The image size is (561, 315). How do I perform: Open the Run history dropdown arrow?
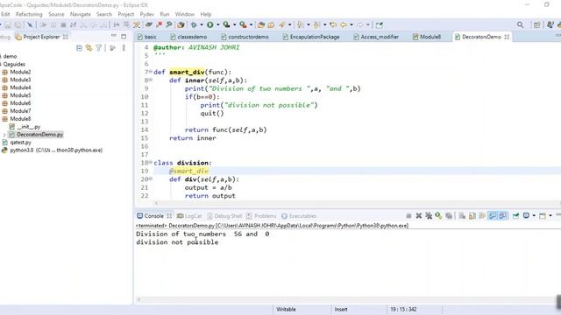pos(217,24)
